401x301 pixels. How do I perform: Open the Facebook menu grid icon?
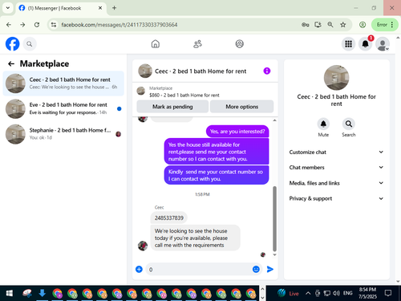tap(348, 44)
